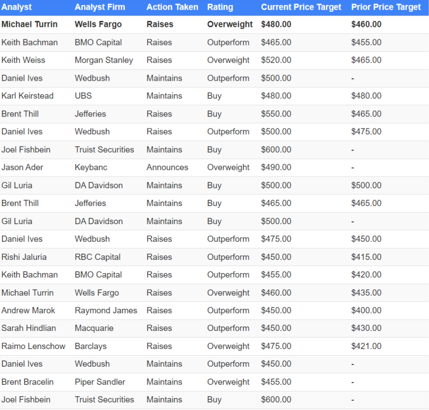Select the Sarah Hindlian analyst cell
The height and width of the screenshot is (410, 429).
pos(28,328)
